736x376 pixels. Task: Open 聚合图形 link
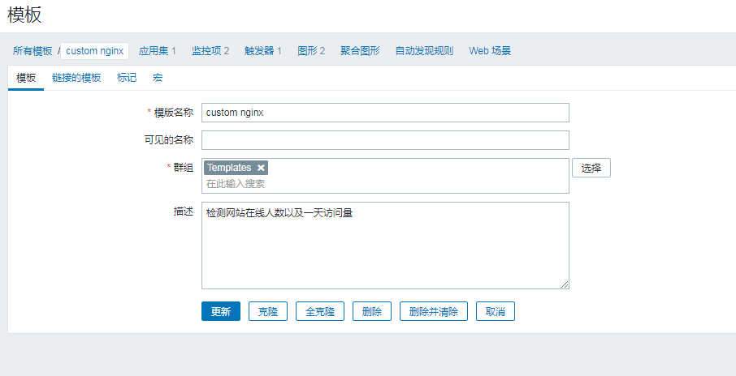(x=360, y=51)
